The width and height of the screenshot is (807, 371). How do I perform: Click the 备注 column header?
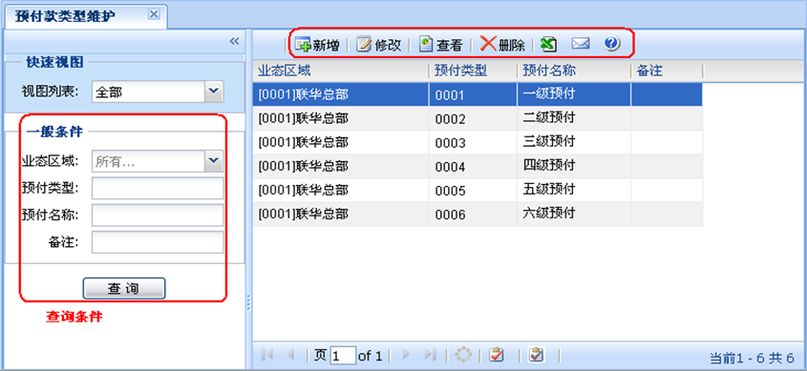tap(667, 71)
